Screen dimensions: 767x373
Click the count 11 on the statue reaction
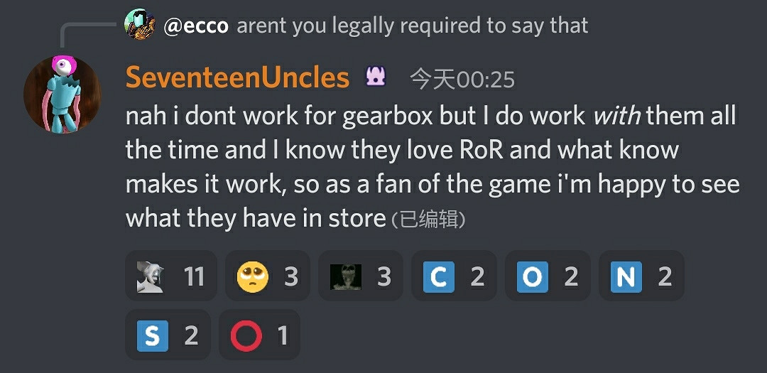point(194,278)
